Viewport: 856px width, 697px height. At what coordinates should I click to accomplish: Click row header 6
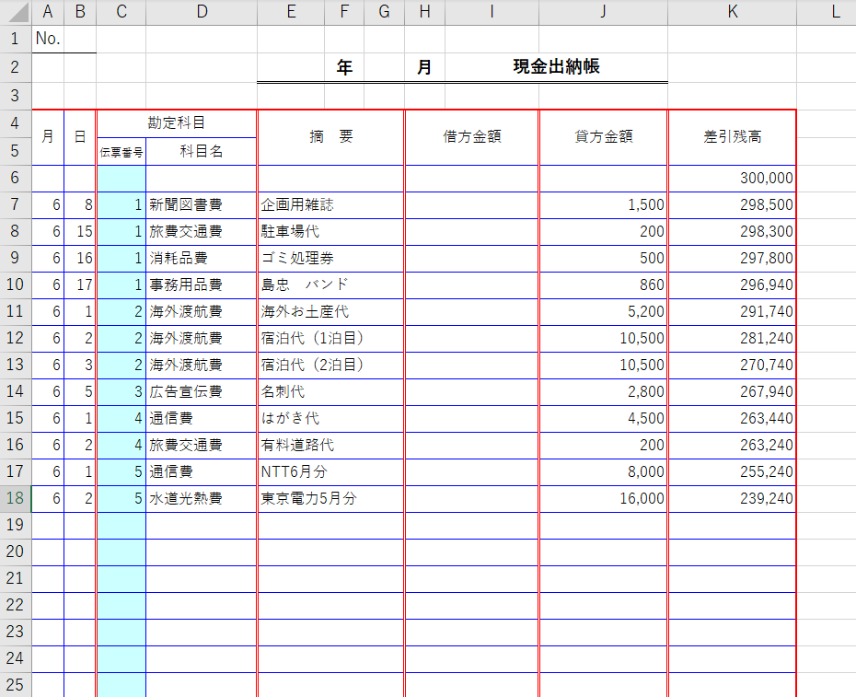(16, 179)
